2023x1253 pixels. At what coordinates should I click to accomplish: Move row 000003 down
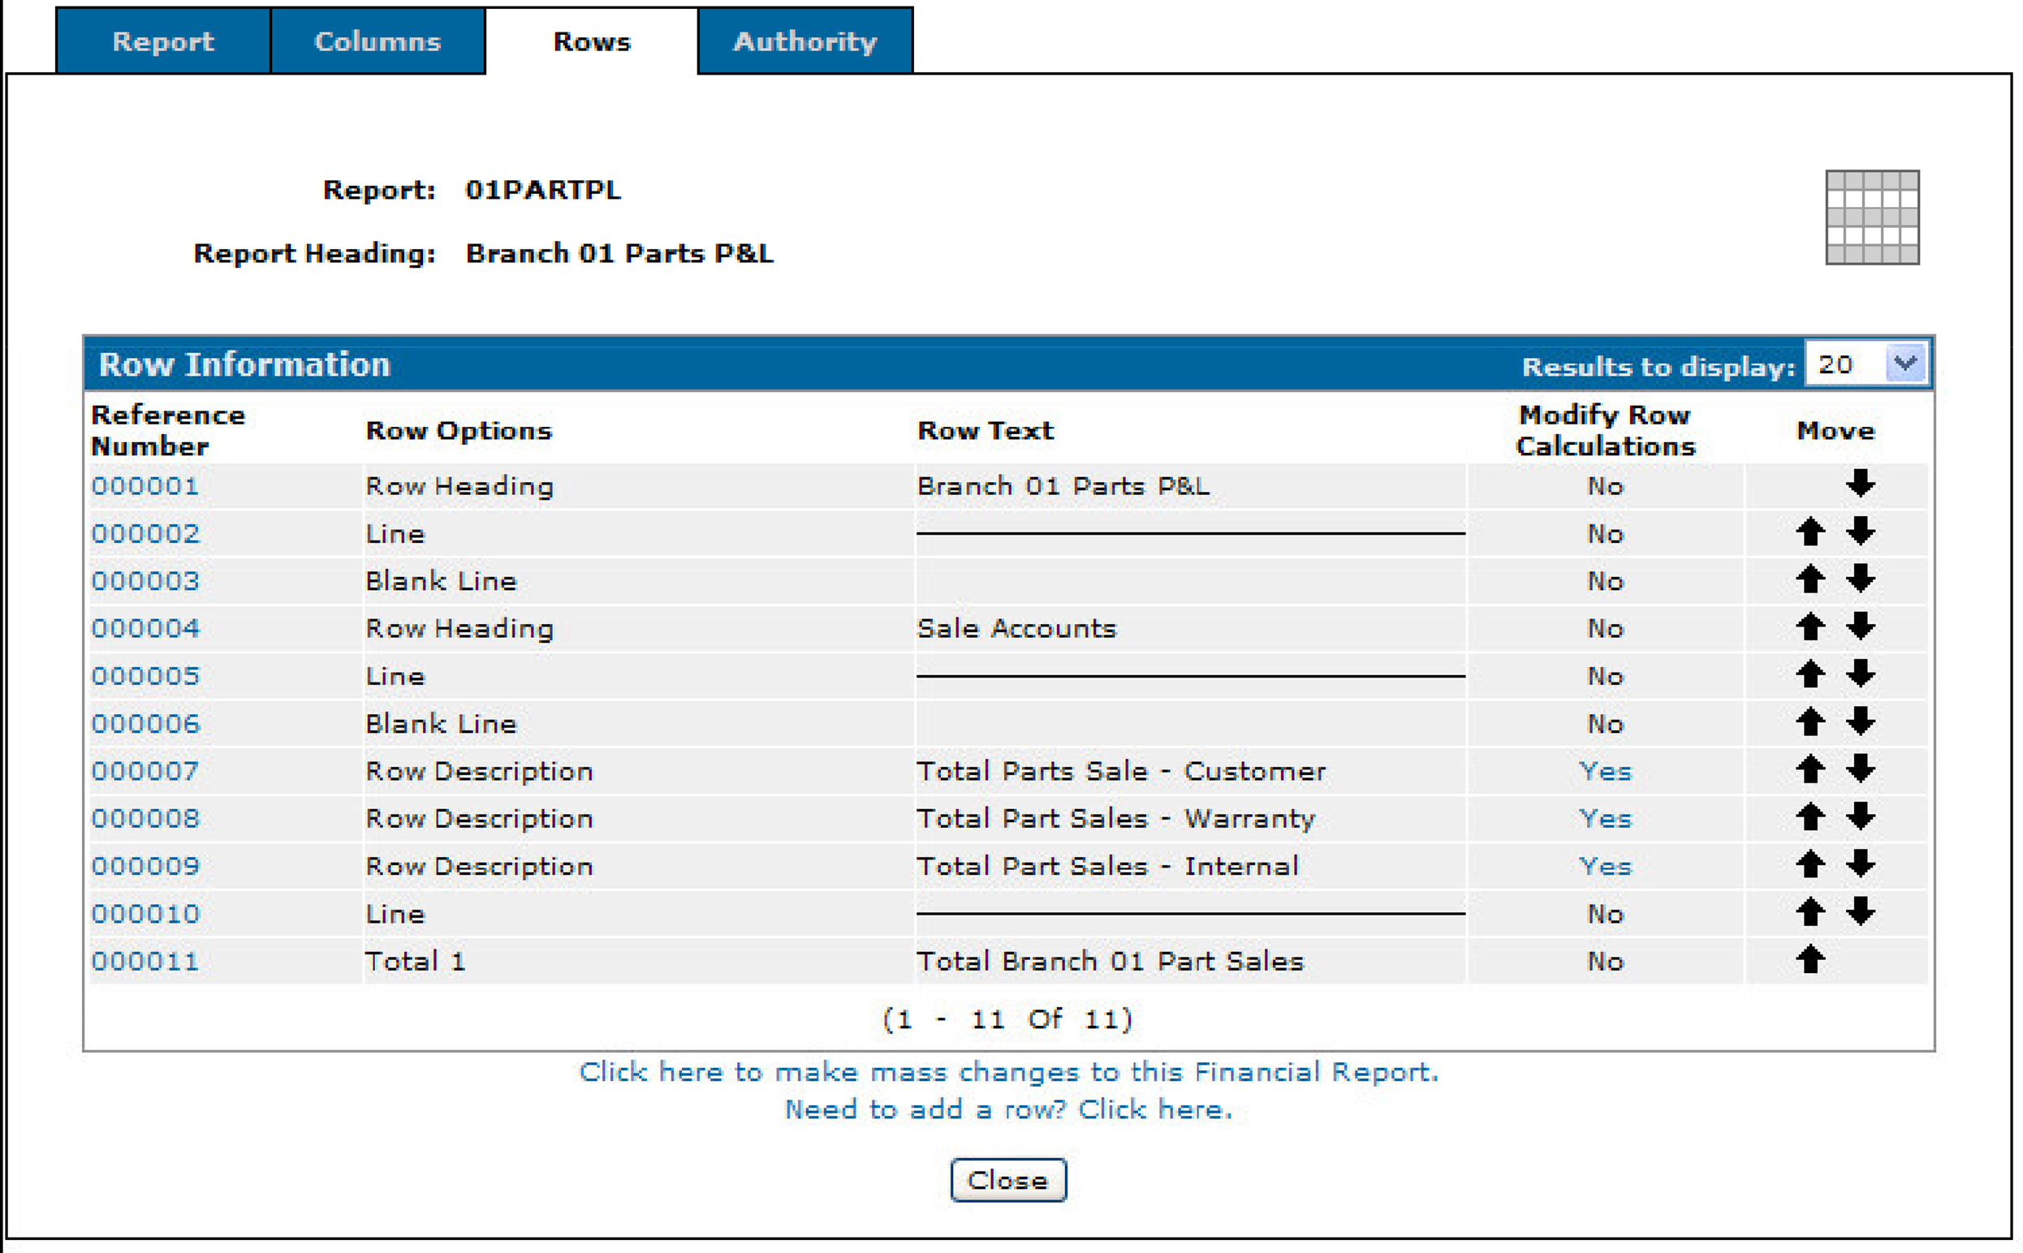[1861, 579]
